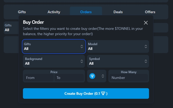Select the Symbol 'All' dropdown value
173x108 pixels.
pos(92,64)
